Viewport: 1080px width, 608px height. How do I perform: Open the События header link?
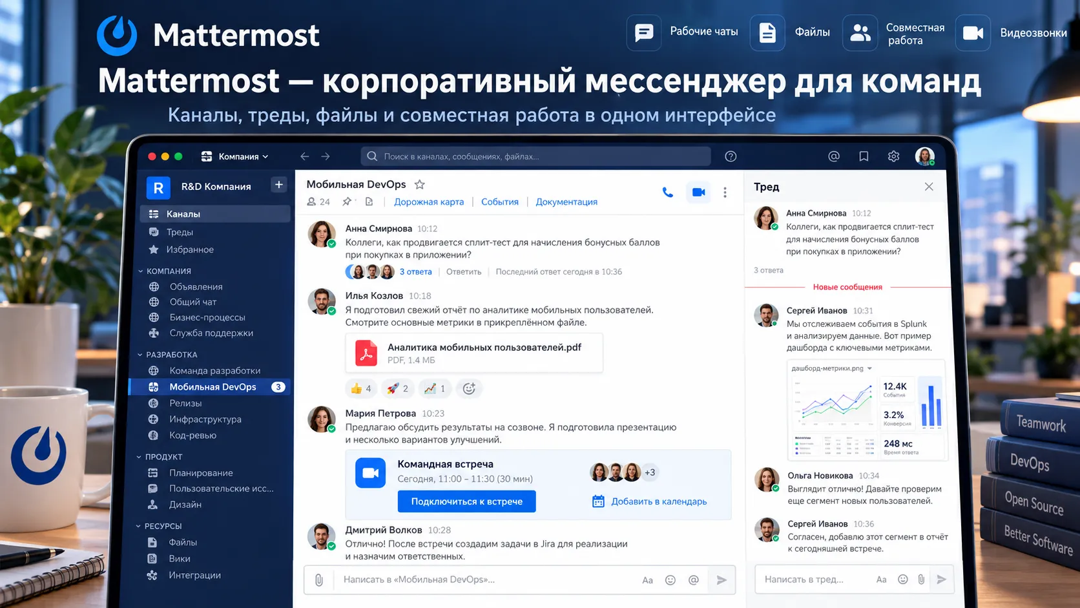[x=500, y=202]
